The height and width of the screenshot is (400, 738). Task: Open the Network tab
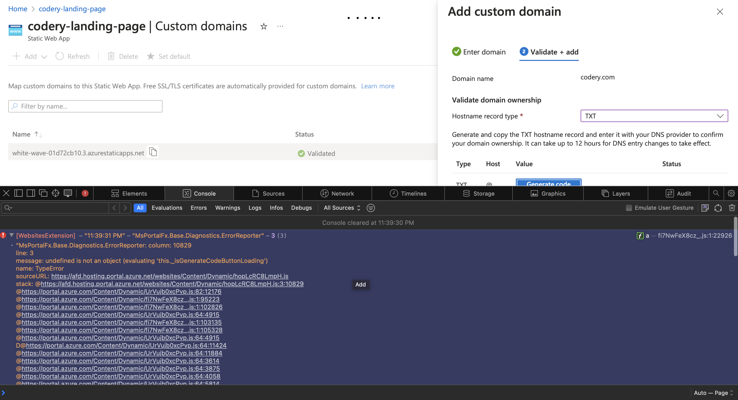[337, 193]
